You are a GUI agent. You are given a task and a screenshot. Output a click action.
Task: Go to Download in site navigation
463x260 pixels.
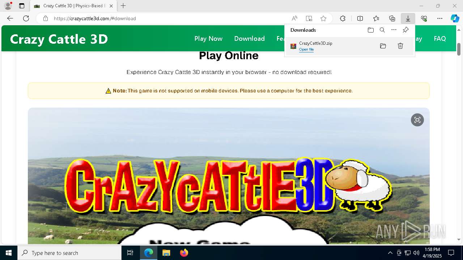250,39
